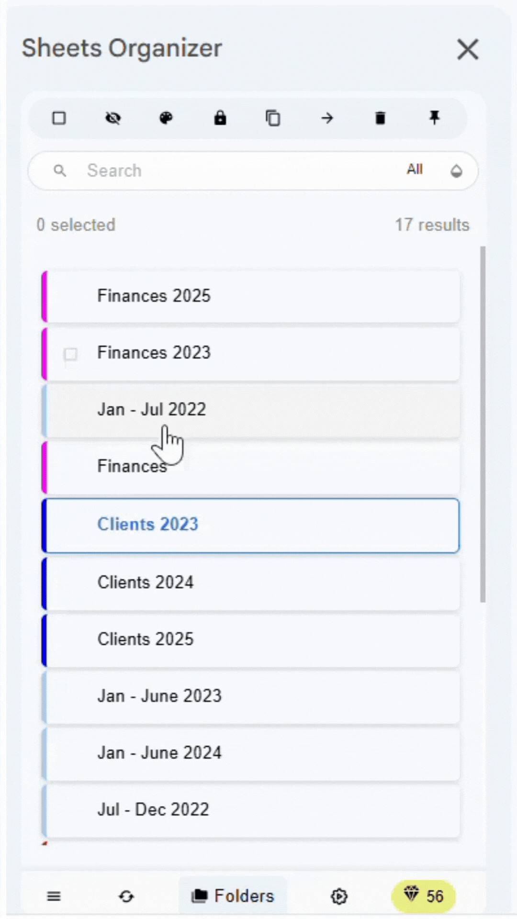The image size is (517, 919).
Task: Open the color filter droplet
Action: coord(456,171)
